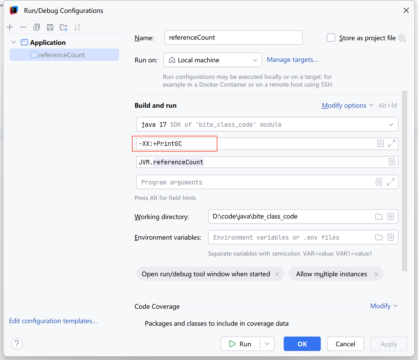Collapse the Application tree node

pyautogui.click(x=14, y=42)
